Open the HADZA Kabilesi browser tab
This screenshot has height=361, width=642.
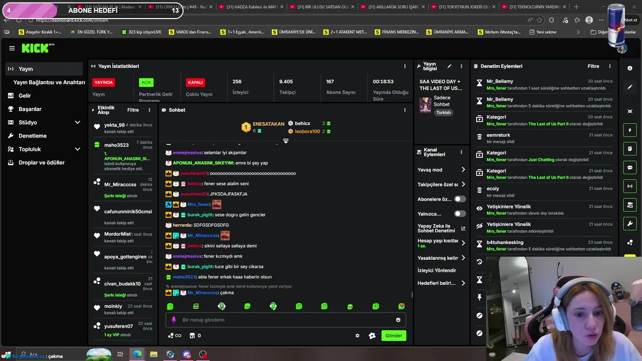(252, 7)
